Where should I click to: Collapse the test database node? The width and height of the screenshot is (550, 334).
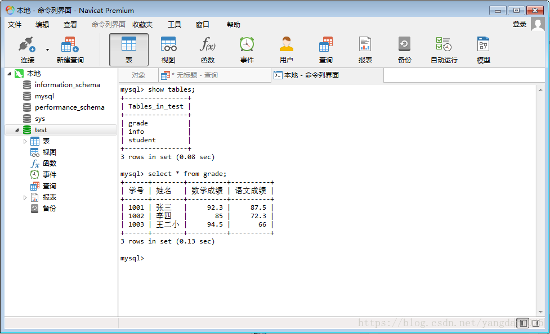(18, 129)
